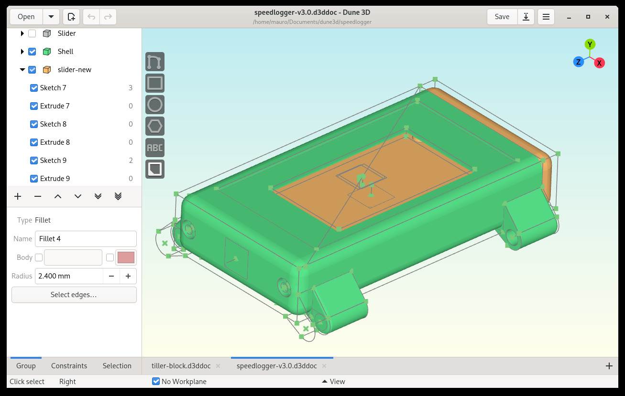Click the new document icon
This screenshot has height=396, width=625.
[x=71, y=17]
